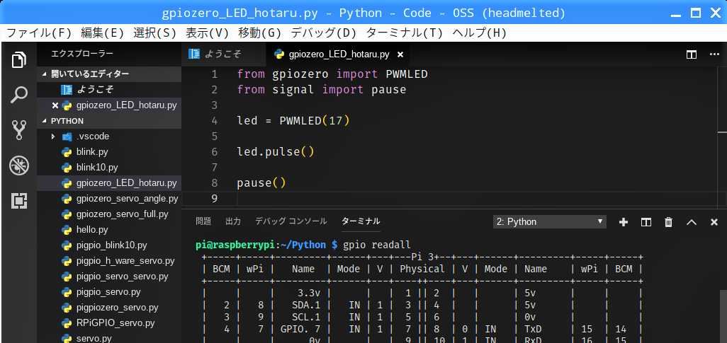Screen dimensions: 727x343
Task: Open pigpiozero_servo.py in the explorer
Action: pyautogui.click(x=109, y=308)
